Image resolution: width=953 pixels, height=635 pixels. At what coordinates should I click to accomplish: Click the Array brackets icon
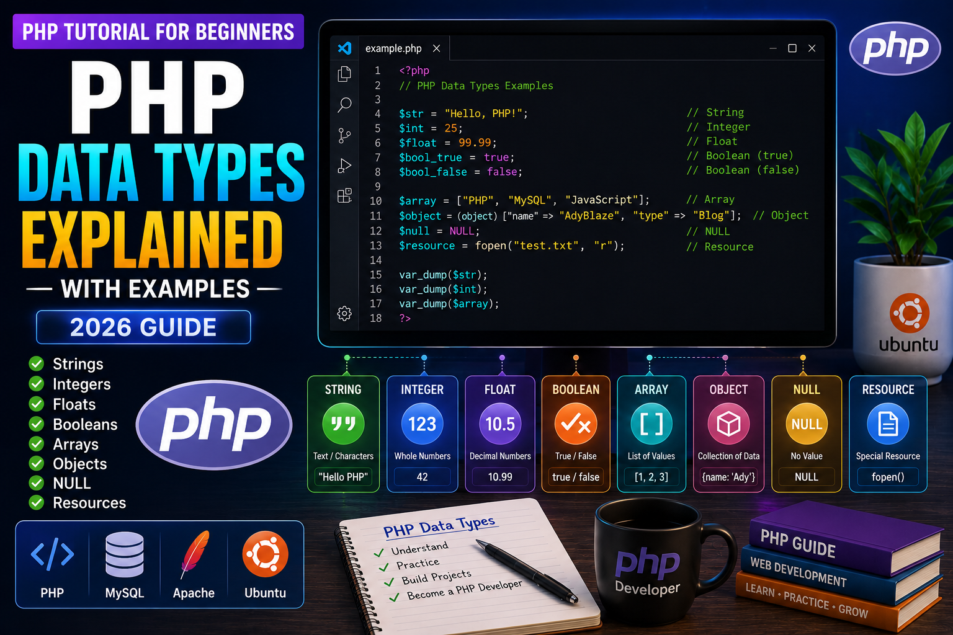tap(651, 424)
